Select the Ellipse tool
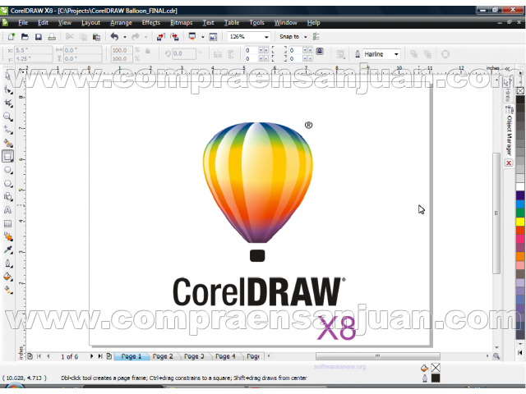 click(8, 170)
